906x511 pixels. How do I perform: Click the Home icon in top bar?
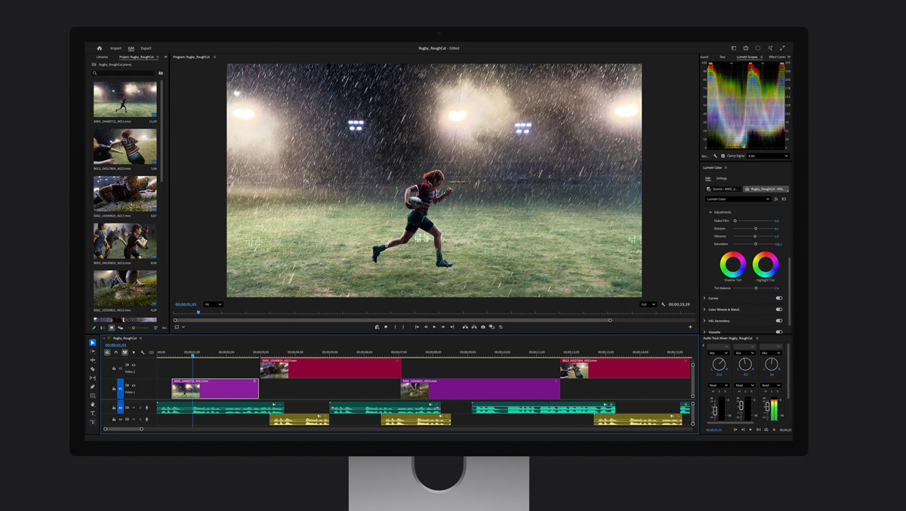pyautogui.click(x=99, y=48)
